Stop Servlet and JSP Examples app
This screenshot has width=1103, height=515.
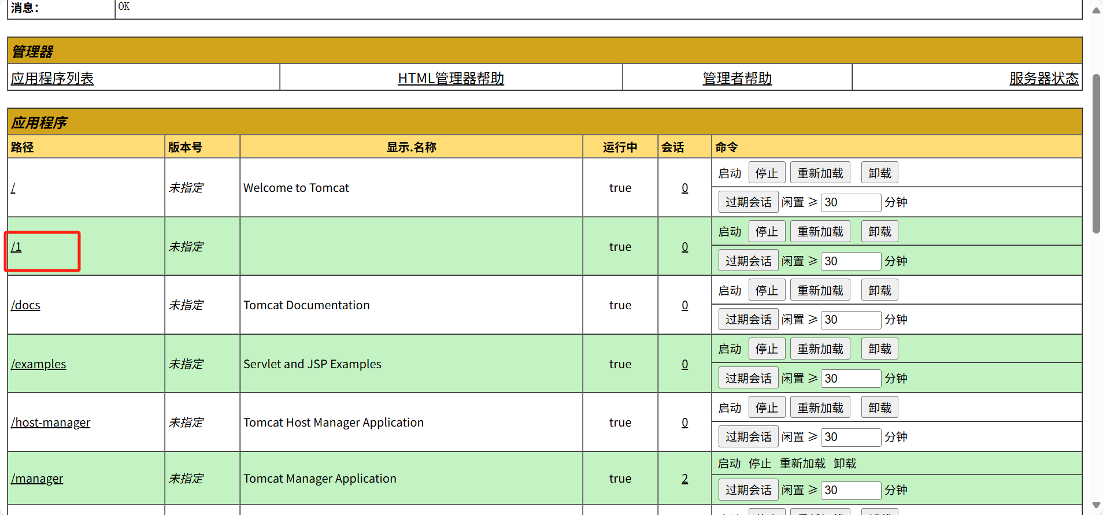[767, 349]
